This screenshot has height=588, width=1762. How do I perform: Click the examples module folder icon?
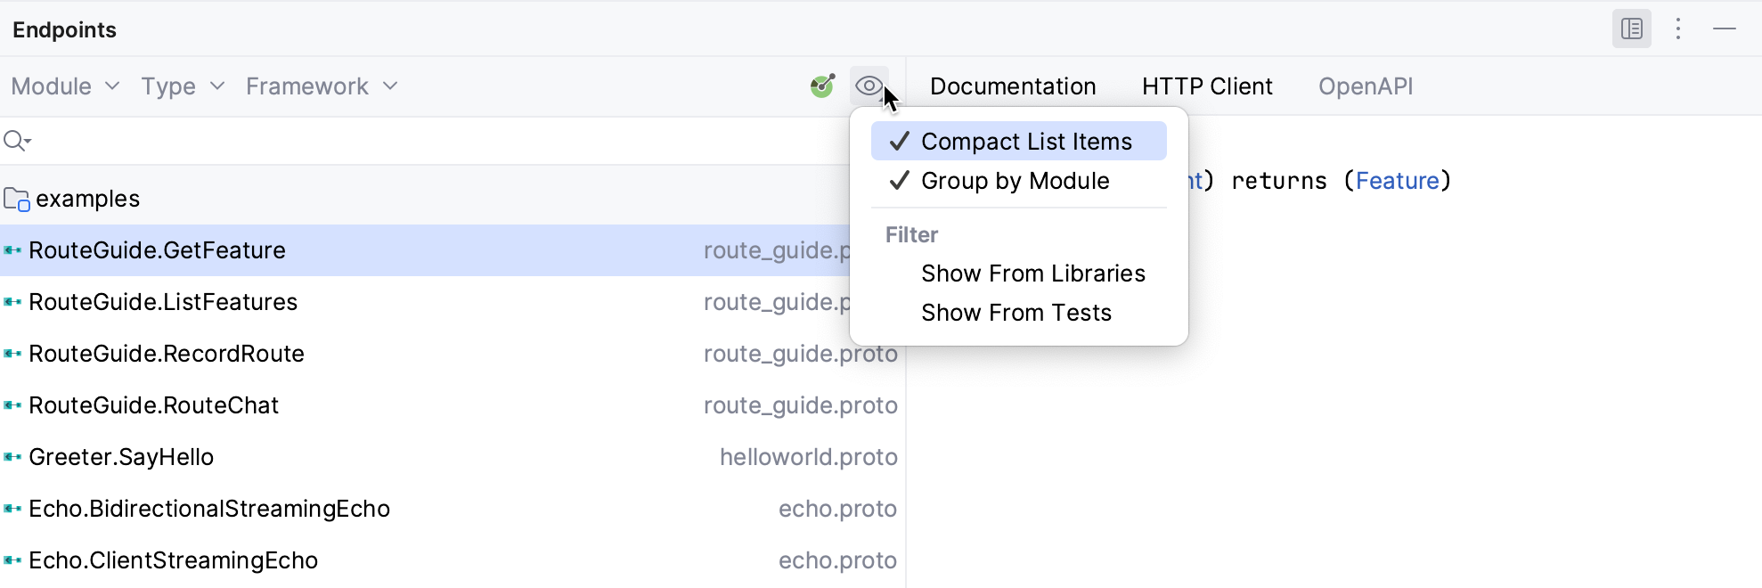[x=16, y=199]
